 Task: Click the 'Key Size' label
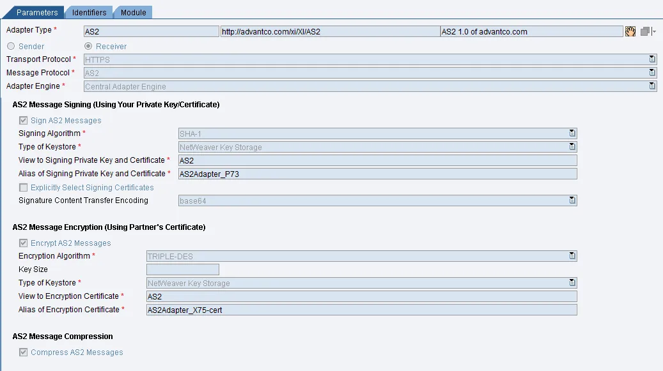pos(33,269)
